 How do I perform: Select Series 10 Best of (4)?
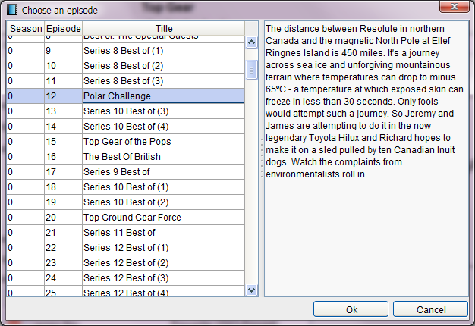(x=125, y=126)
